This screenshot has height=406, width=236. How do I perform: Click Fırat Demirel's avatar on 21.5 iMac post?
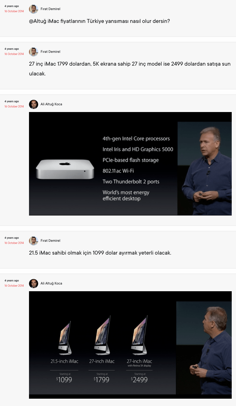(34, 241)
